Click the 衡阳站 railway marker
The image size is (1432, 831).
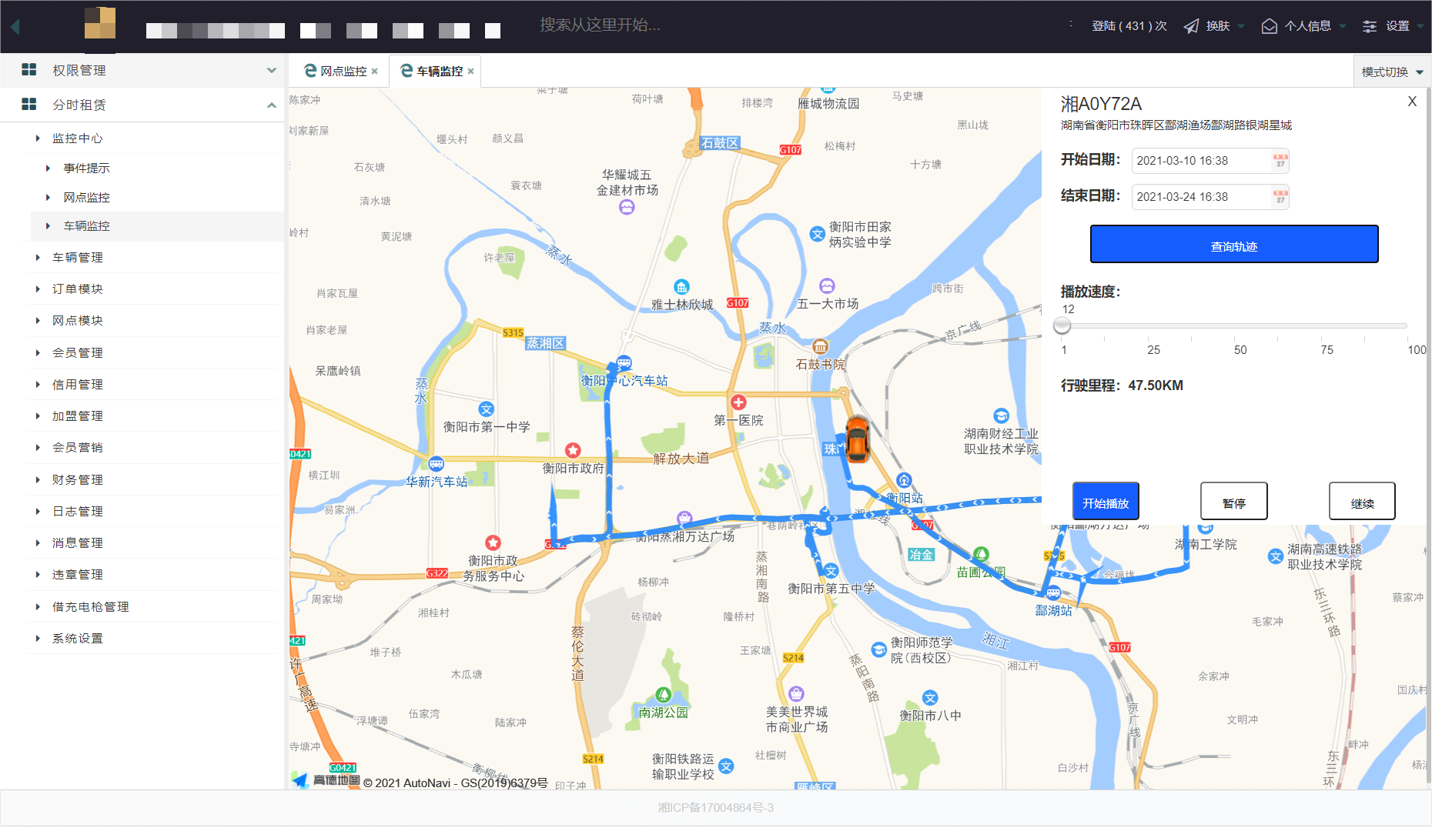tap(904, 480)
